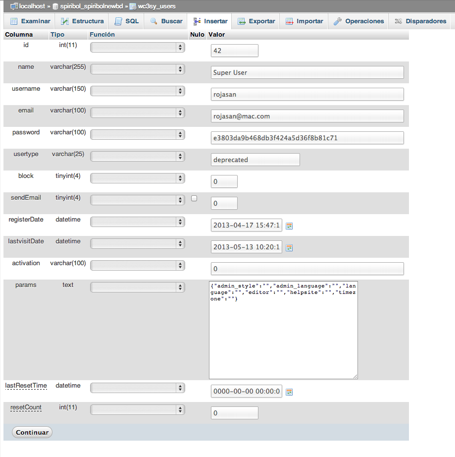Click the resetCount value field
The image size is (455, 457).
[x=234, y=413]
